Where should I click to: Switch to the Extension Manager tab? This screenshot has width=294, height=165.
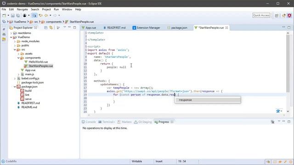click(x=147, y=27)
